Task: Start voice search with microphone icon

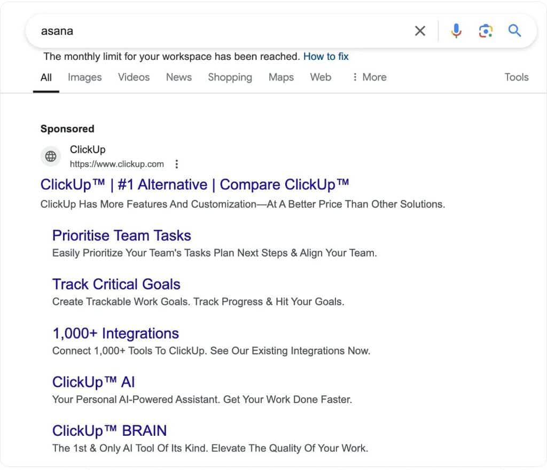Action: pos(456,31)
